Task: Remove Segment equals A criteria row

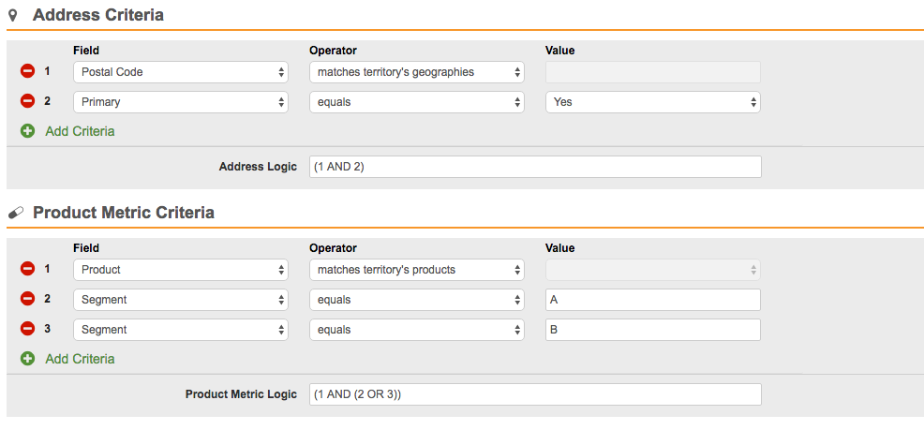Action: (27, 300)
